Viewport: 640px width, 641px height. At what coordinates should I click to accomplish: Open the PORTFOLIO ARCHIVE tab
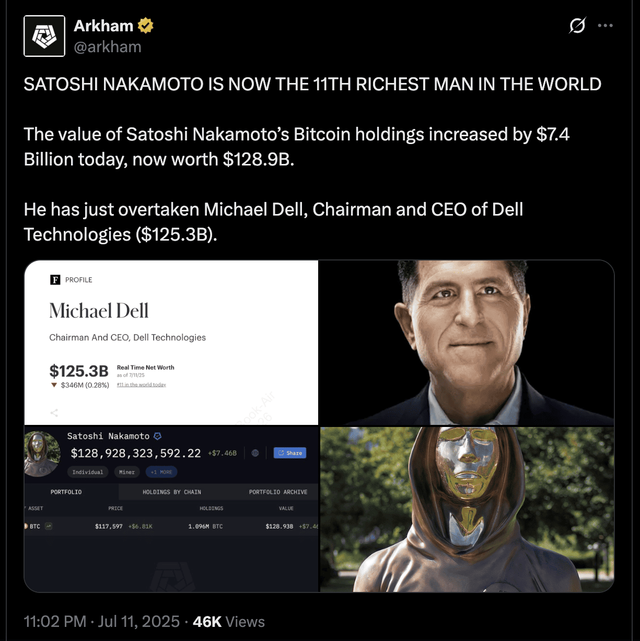point(277,492)
